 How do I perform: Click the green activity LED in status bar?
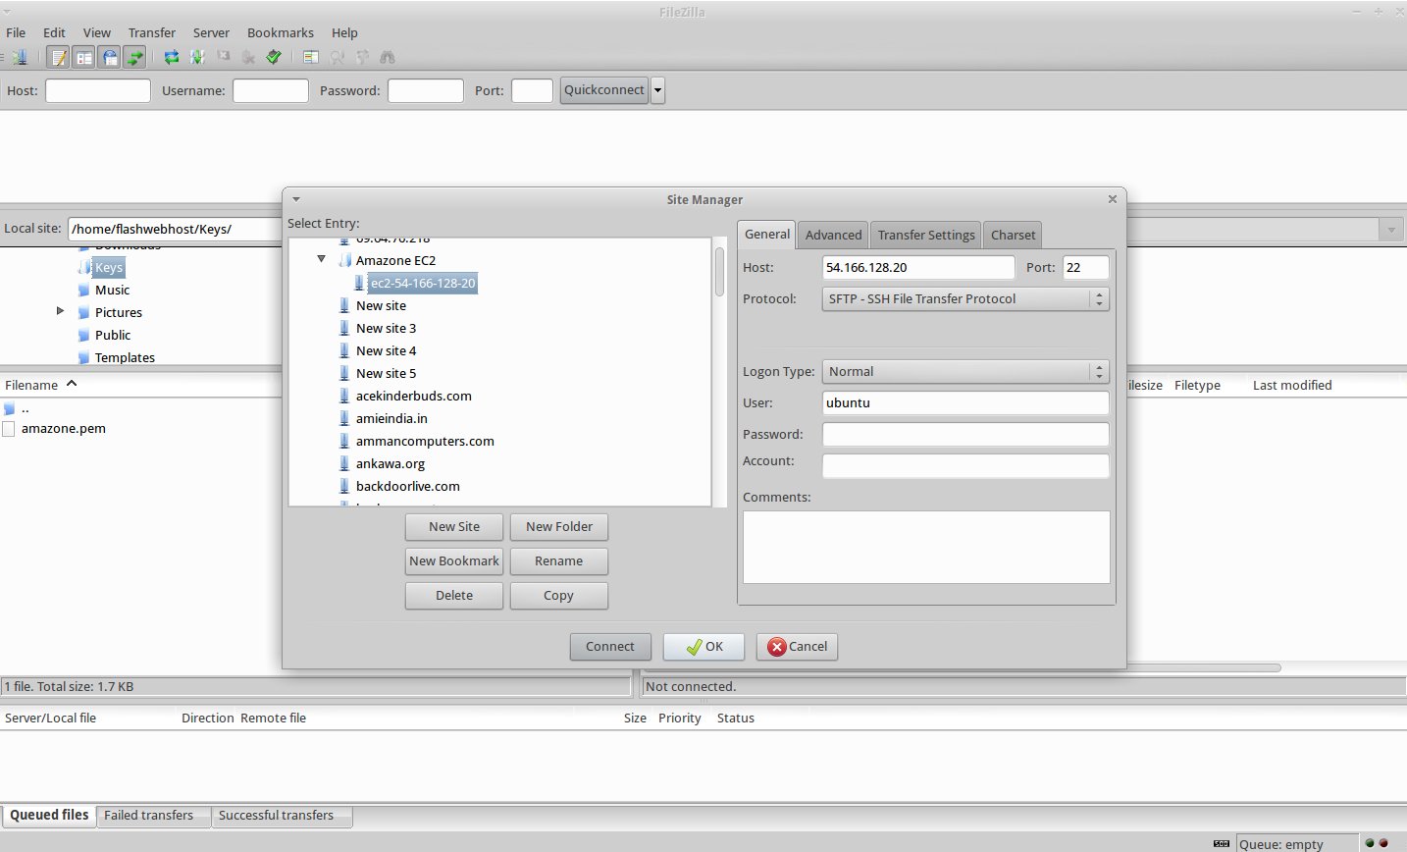(x=1370, y=843)
